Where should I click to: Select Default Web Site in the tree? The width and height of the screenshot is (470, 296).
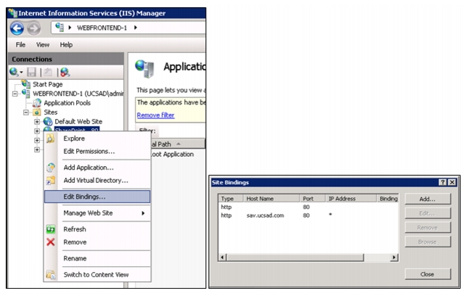(x=78, y=121)
